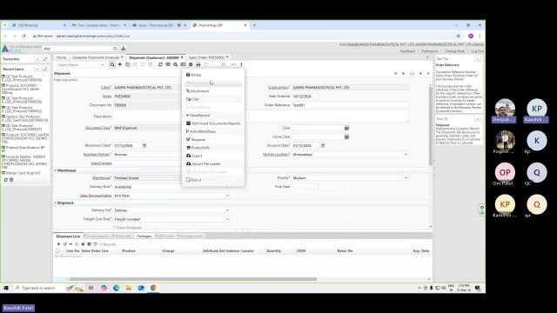The image size is (557, 313).
Task: Select Active Workflows menu entry
Action: click(x=213, y=131)
